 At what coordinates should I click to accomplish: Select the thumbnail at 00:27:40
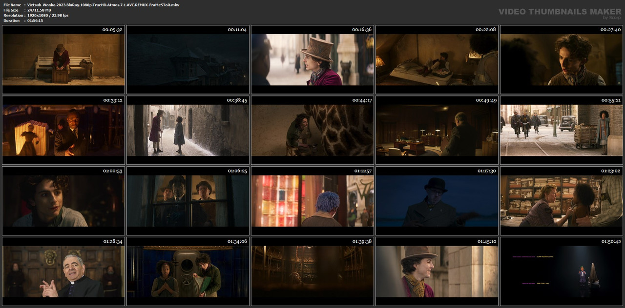[x=562, y=60]
